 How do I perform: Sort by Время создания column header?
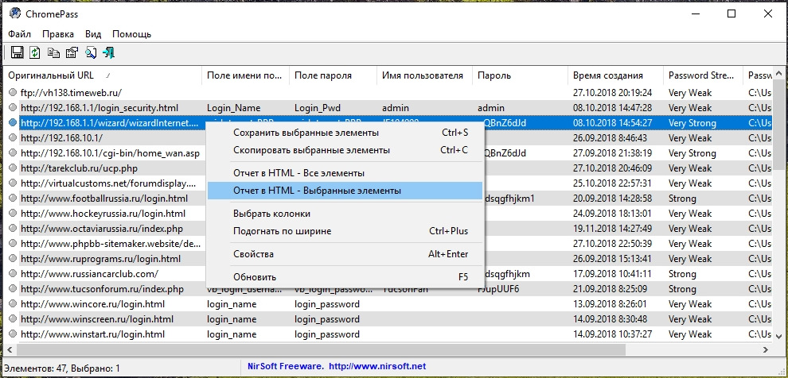pos(615,75)
